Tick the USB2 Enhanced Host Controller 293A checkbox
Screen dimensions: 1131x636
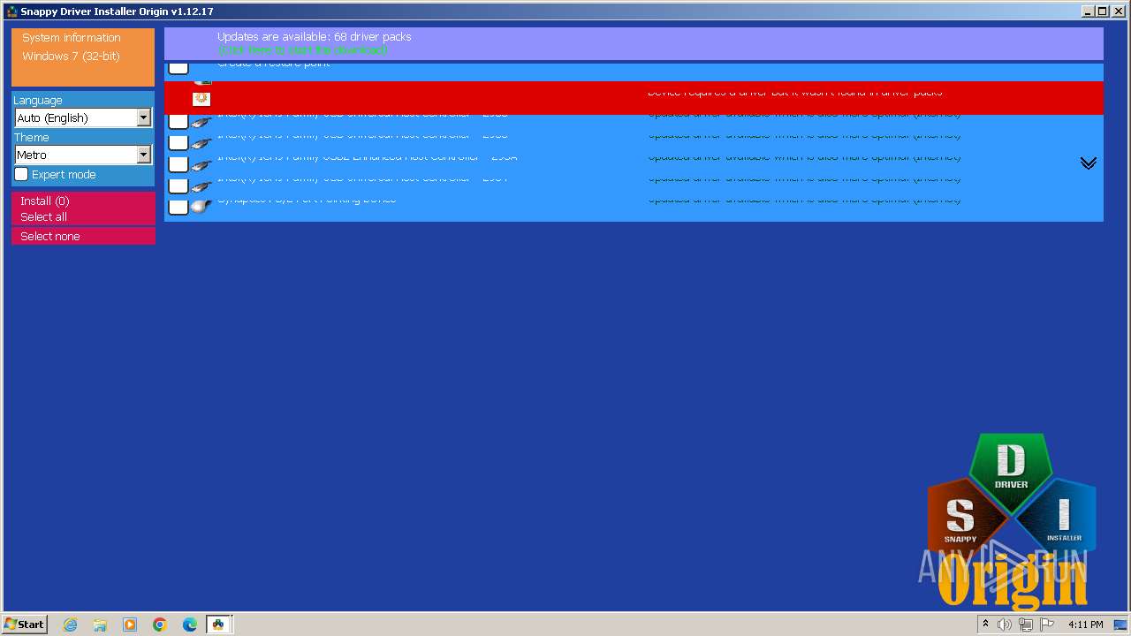178,164
